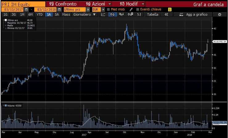
Task: Click the Gen month axis label
Action: 176,132
